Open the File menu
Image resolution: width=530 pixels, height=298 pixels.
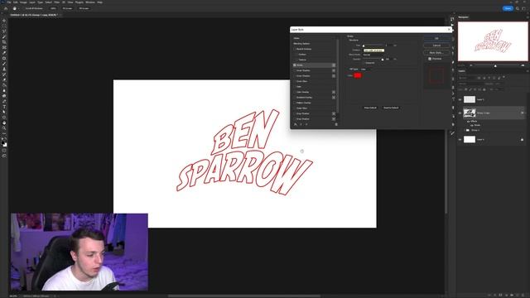pyautogui.click(x=9, y=2)
